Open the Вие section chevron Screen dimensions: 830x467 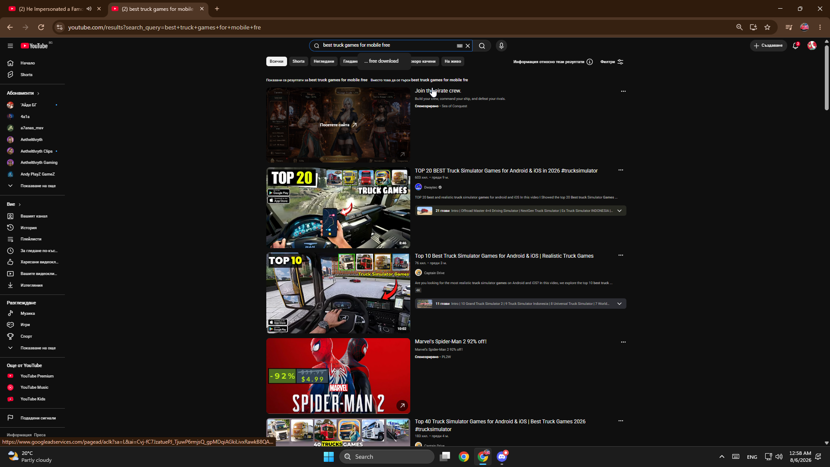tap(19, 205)
